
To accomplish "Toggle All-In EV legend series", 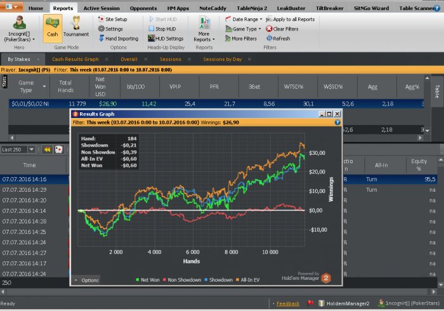I will click(247, 280).
